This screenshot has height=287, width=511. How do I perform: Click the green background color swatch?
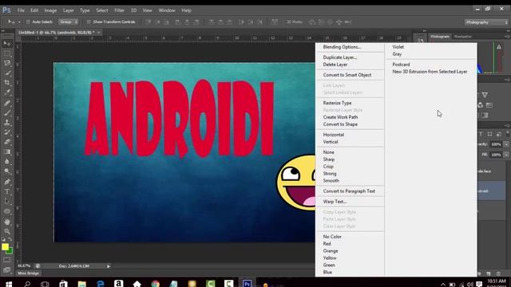[10, 251]
